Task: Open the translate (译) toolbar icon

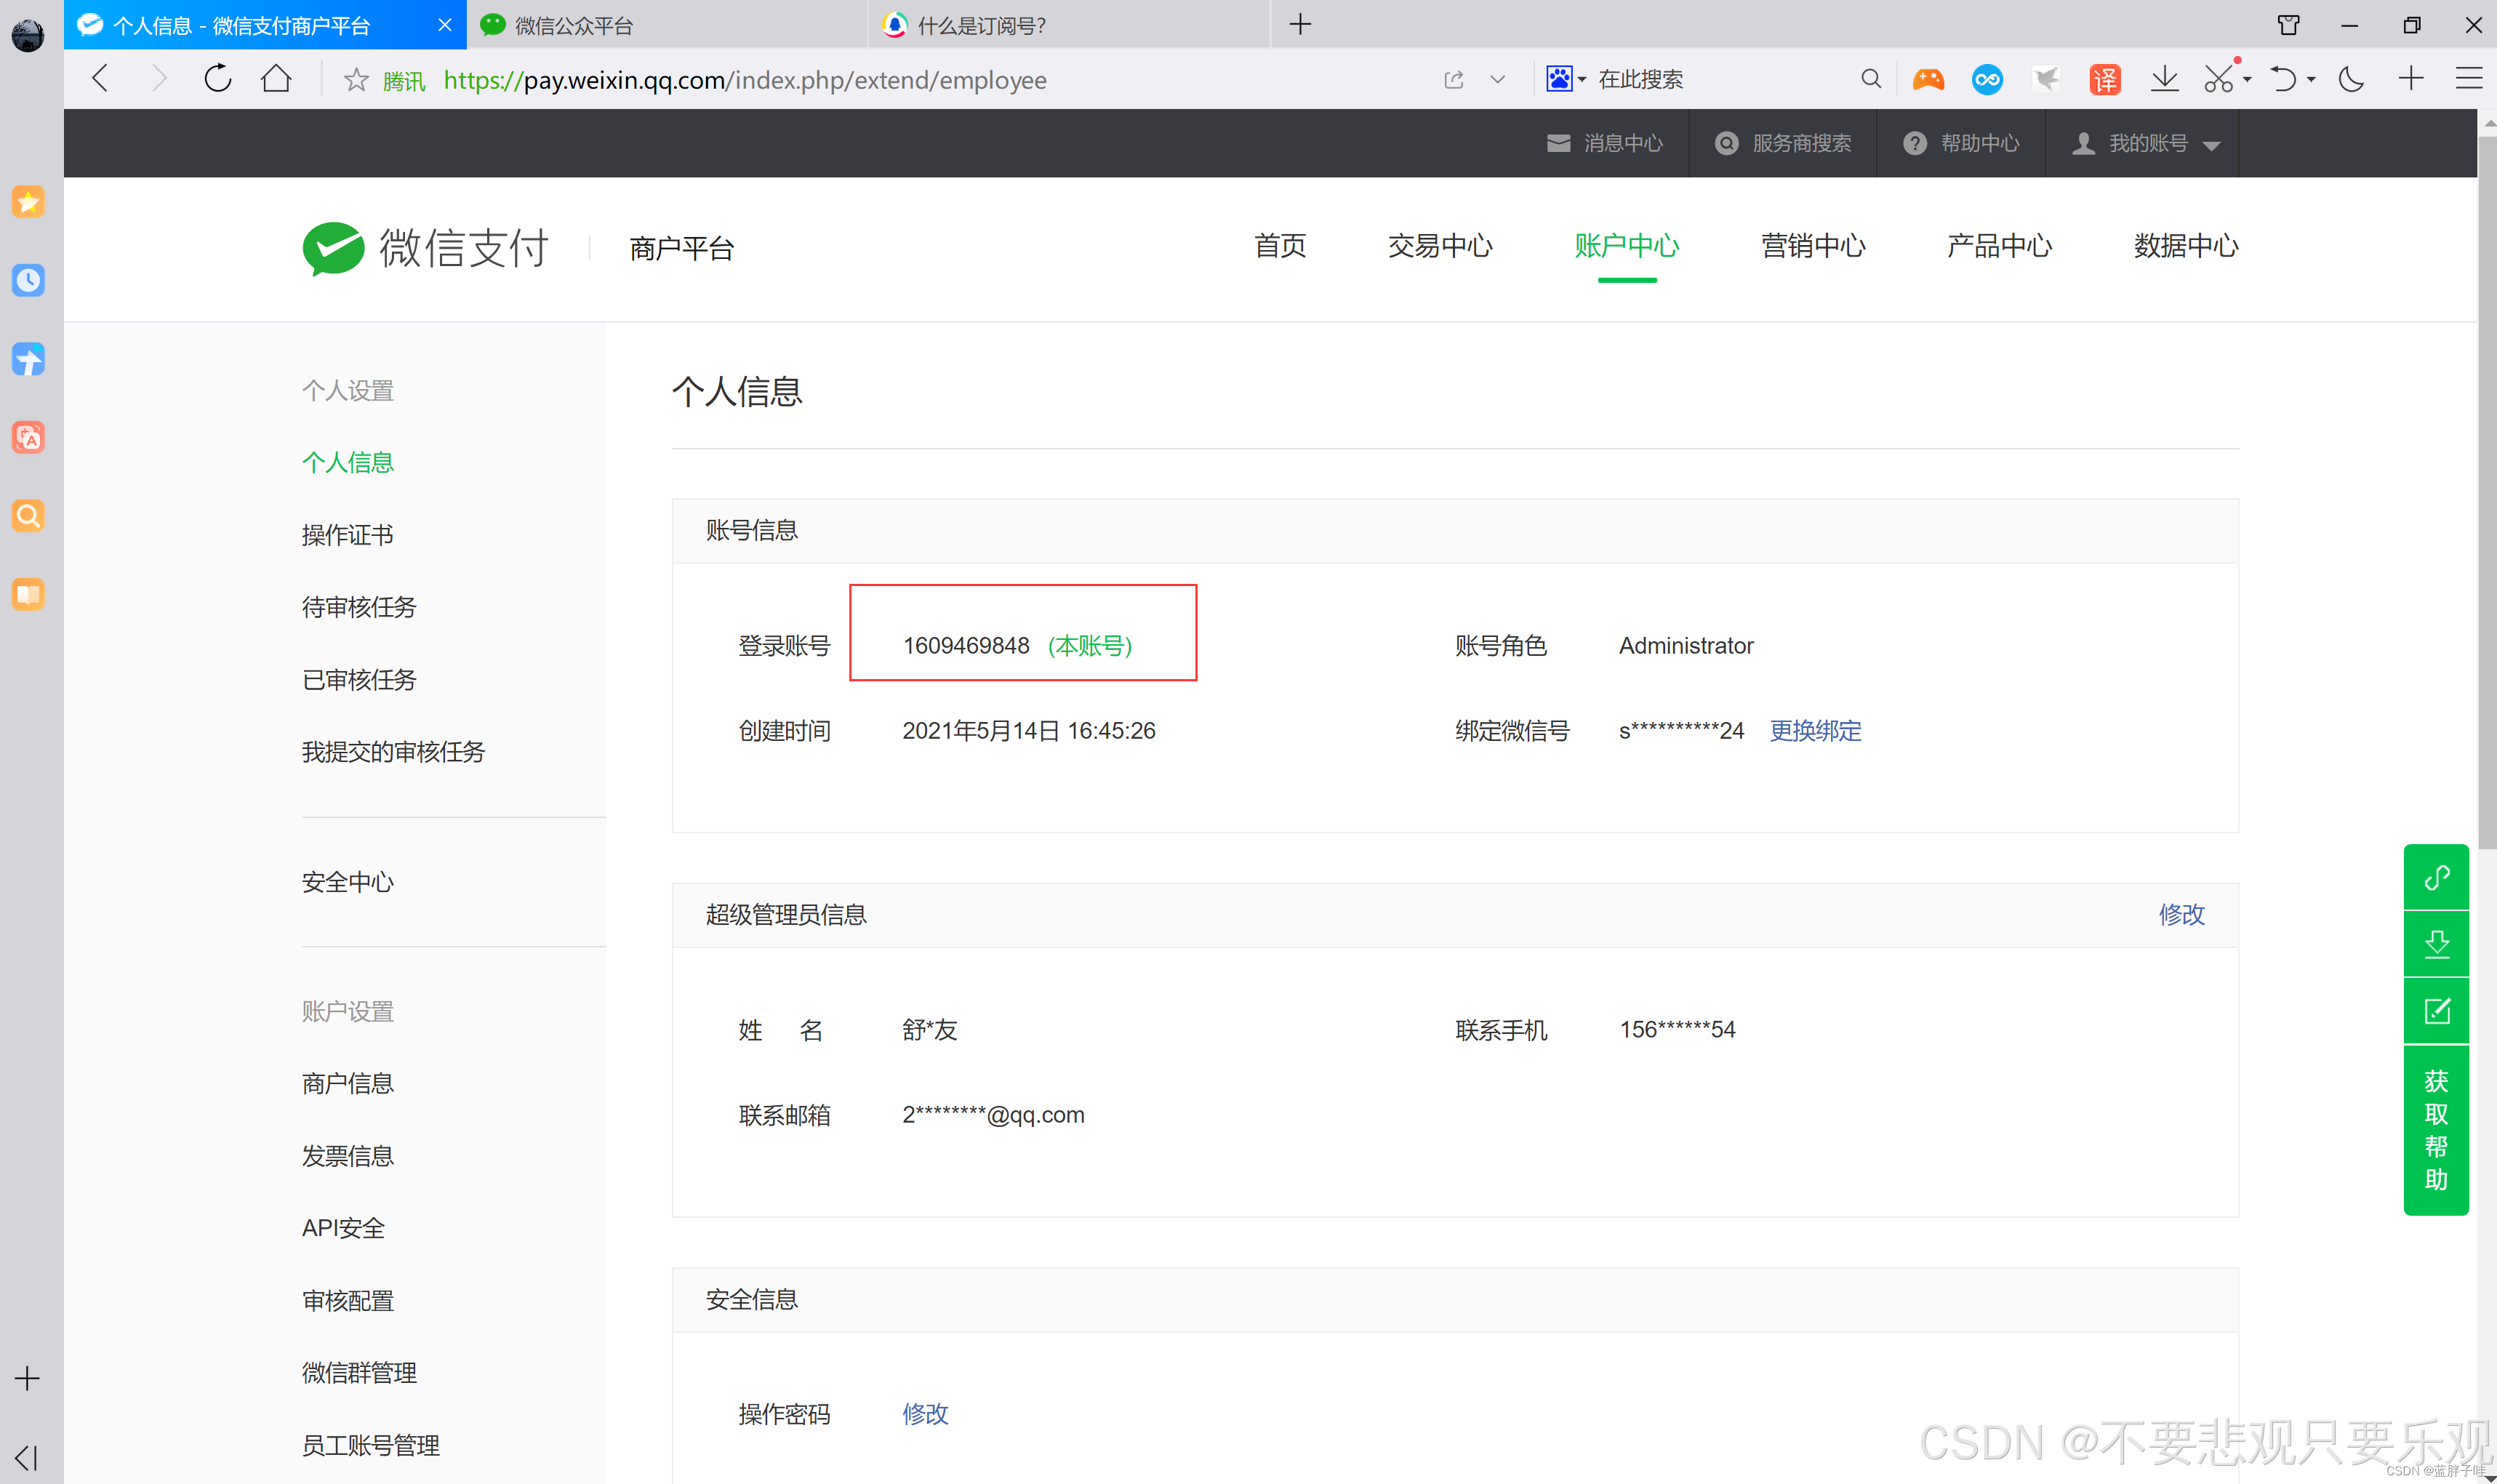Action: point(2104,78)
